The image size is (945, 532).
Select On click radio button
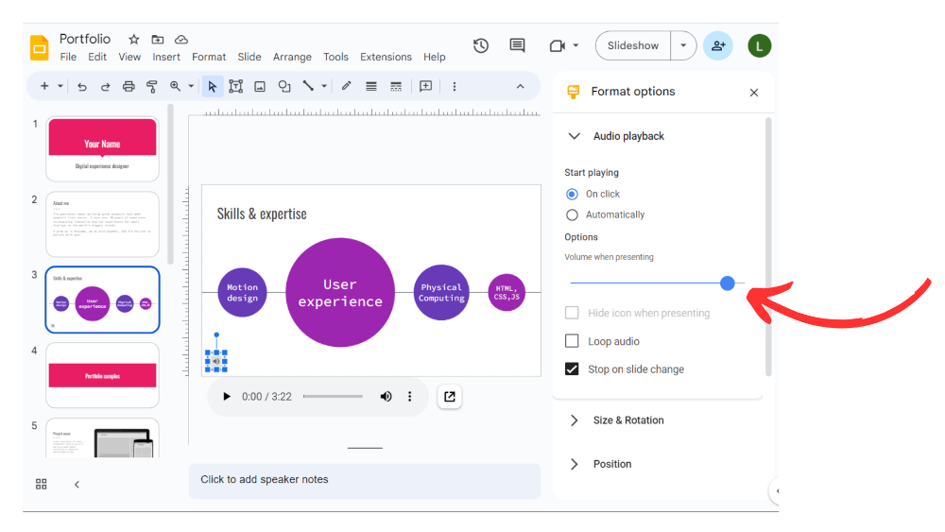pos(572,194)
